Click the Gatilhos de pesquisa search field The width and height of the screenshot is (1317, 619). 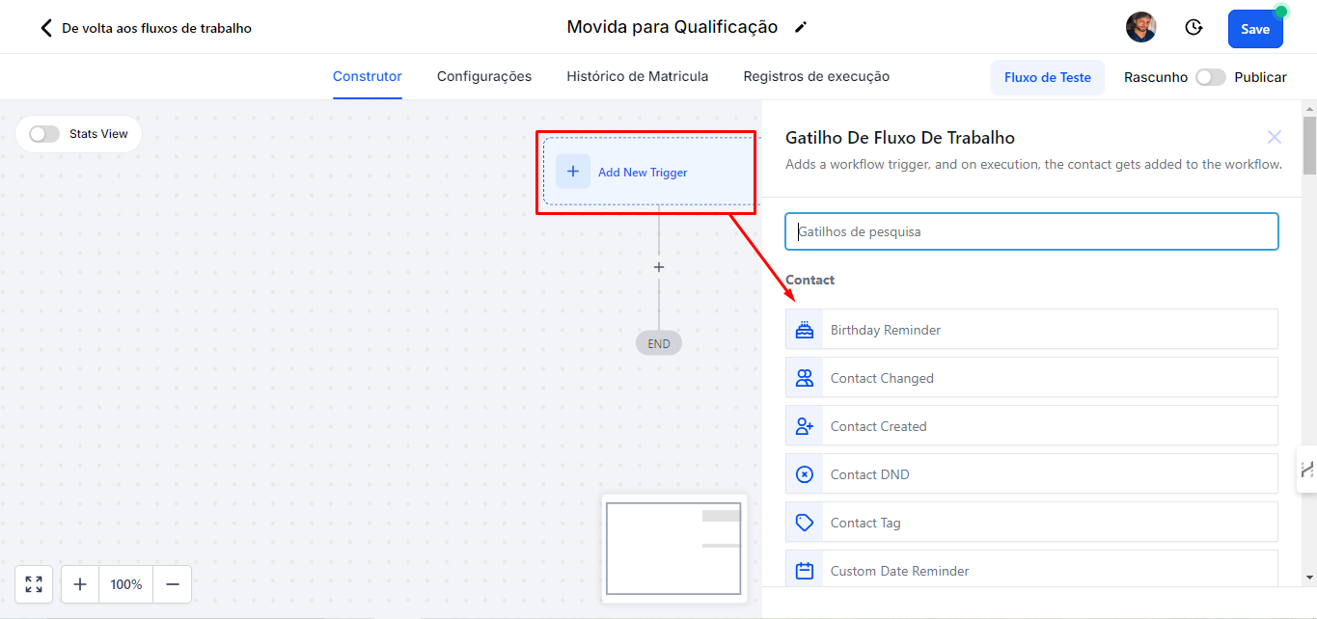tap(1031, 231)
